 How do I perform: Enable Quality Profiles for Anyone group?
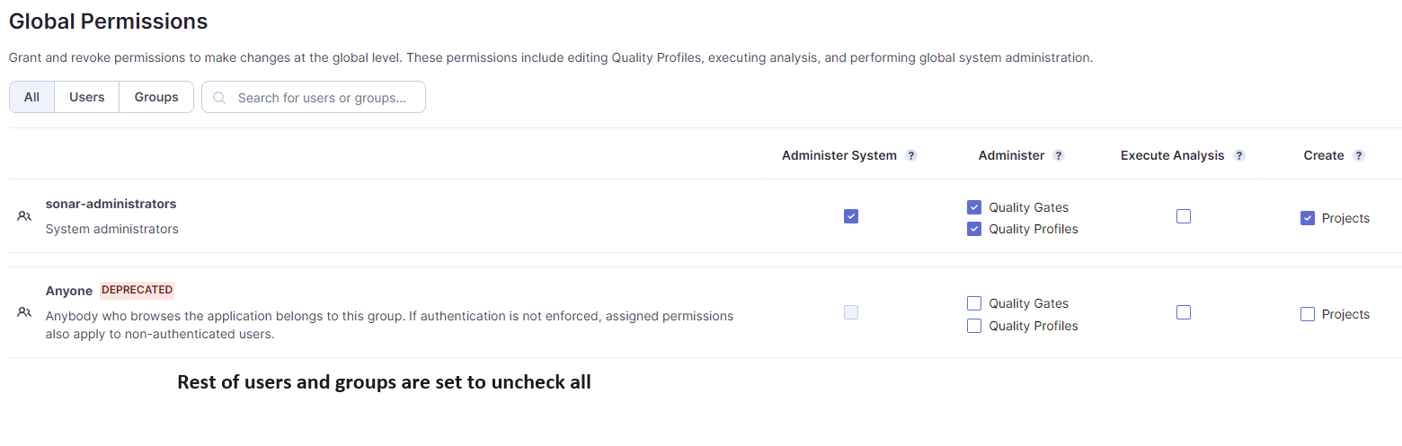point(974,326)
